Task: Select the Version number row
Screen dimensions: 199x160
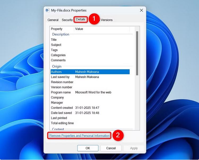Action: [90, 87]
